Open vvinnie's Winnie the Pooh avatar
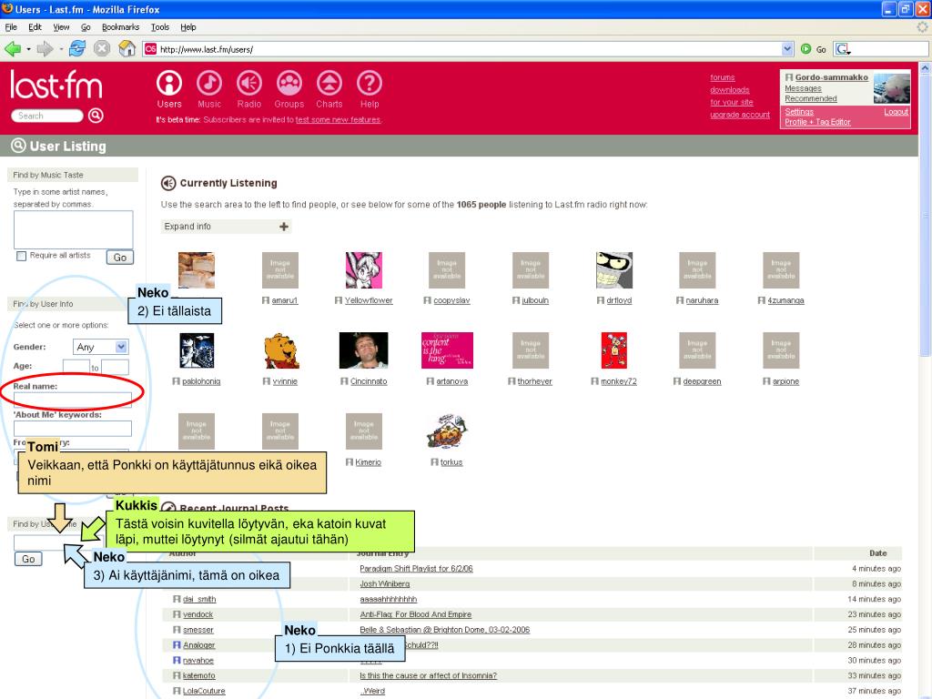 [280, 350]
